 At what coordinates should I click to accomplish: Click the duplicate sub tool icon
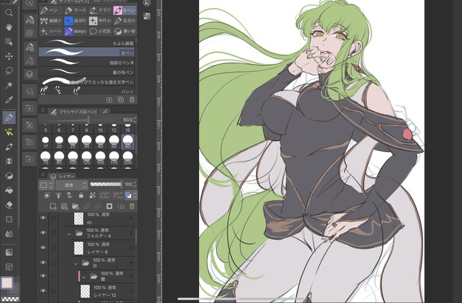pos(121,100)
